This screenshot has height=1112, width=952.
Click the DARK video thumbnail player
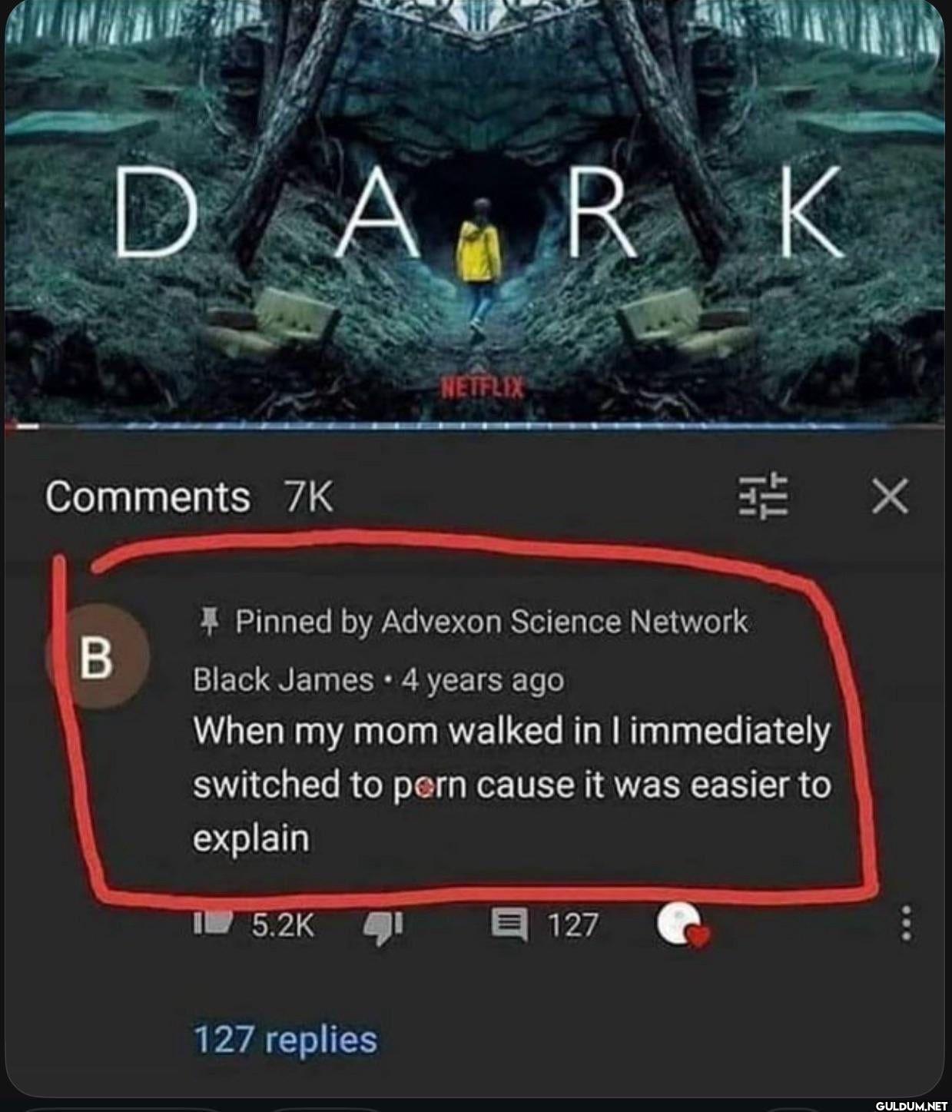coord(476,211)
